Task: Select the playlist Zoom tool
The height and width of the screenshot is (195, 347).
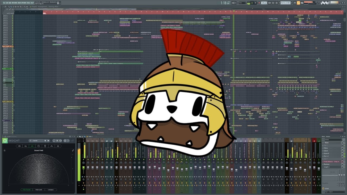Action: click(x=25, y=7)
